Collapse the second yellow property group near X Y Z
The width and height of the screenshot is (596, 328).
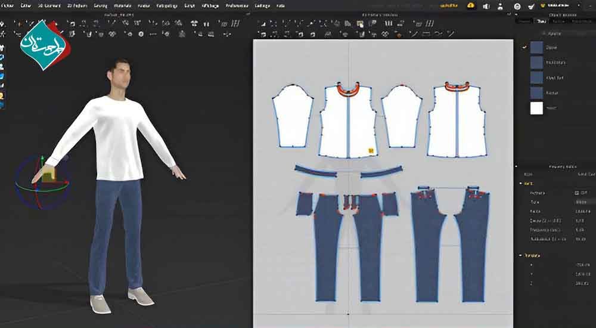521,255
